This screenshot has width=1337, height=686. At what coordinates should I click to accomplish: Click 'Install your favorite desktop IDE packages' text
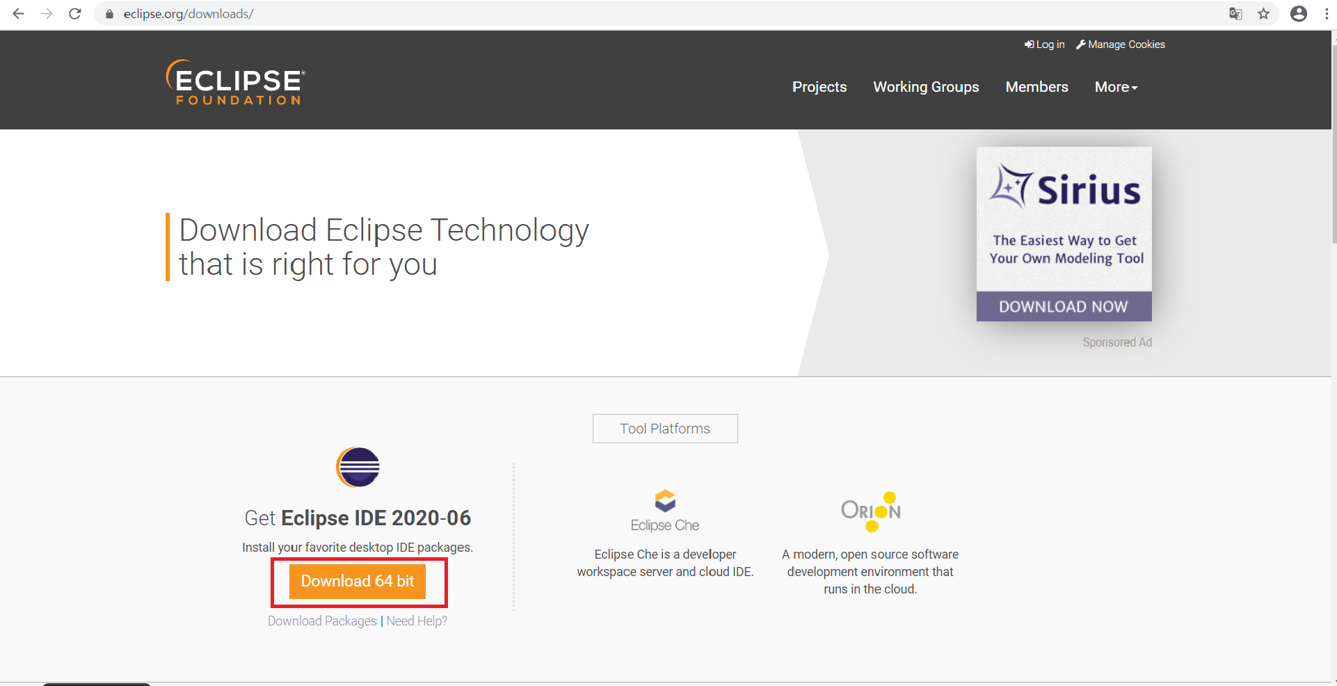tap(358, 548)
